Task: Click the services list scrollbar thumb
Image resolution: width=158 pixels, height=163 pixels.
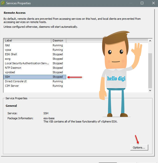Action: pyautogui.click(x=150, y=71)
